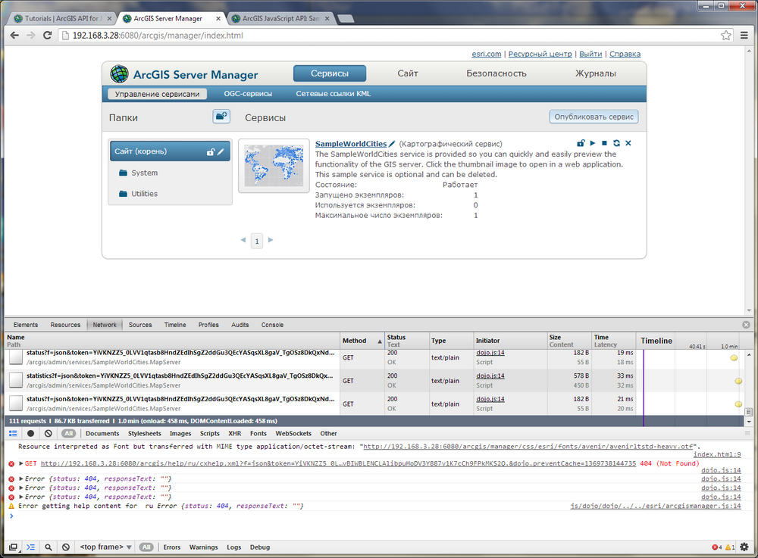The image size is (758, 558).
Task: Expand the first Error {status: 404} entry
Action: [21, 479]
